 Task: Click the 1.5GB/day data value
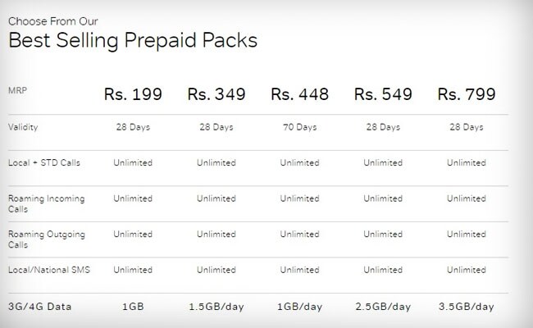[x=216, y=307]
